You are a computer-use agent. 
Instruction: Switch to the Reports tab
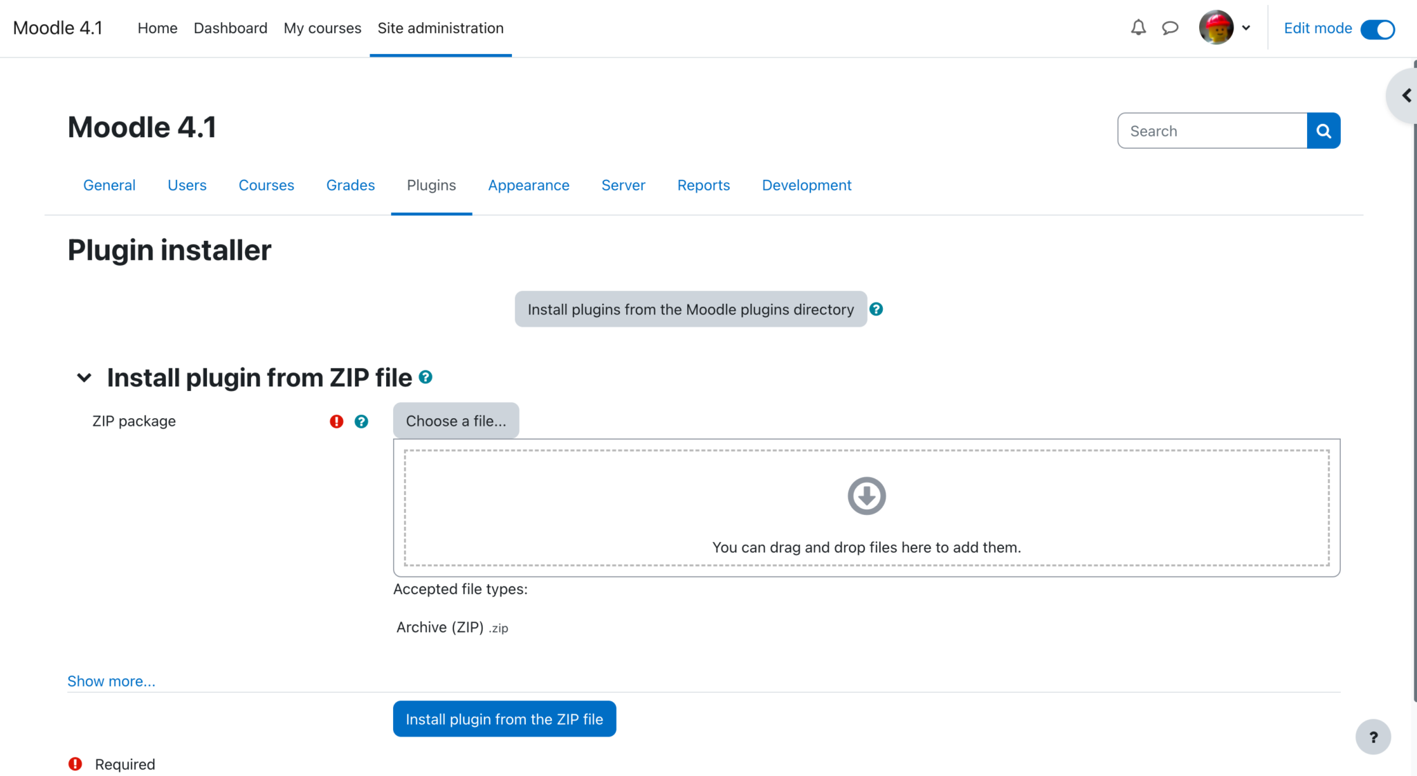(703, 185)
